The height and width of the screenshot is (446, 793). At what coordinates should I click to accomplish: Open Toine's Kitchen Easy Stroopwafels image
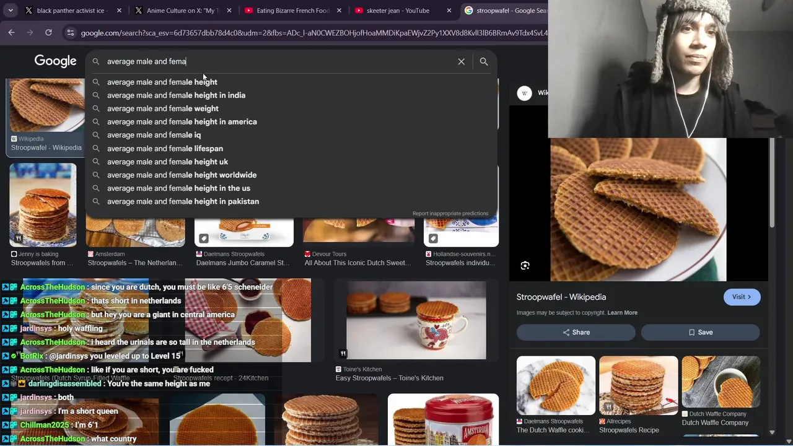[416, 321]
